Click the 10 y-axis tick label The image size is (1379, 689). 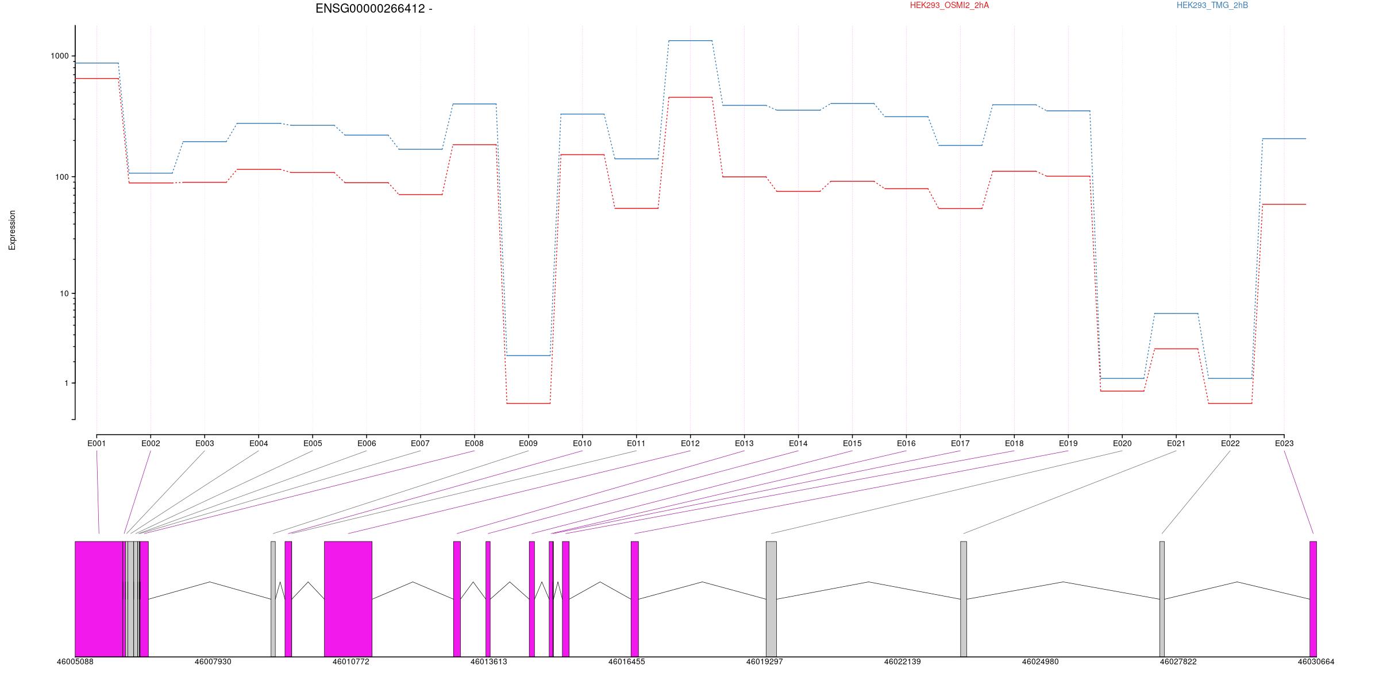point(64,293)
